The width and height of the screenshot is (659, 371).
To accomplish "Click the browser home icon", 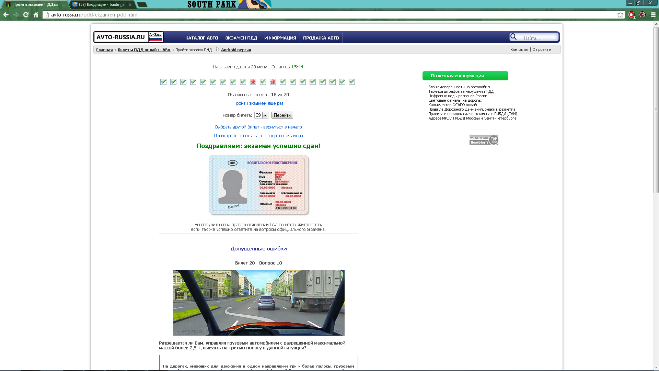I will [36, 15].
